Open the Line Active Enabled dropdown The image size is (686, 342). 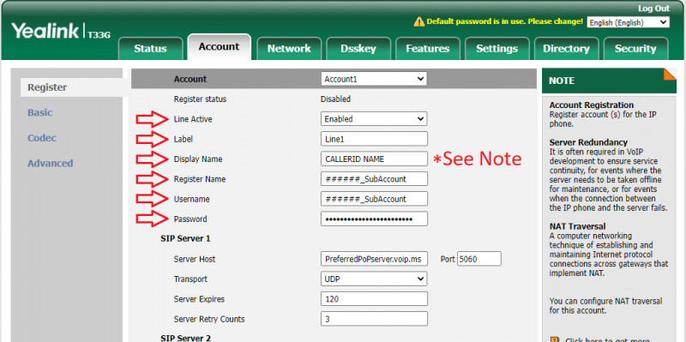point(374,119)
